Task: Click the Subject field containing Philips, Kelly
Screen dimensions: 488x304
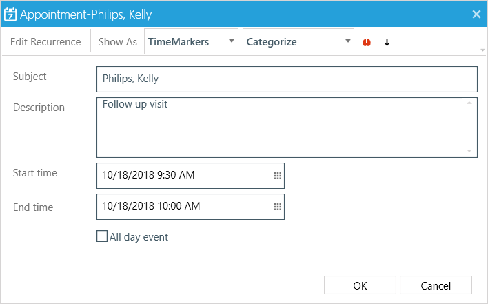Action: 287,79
